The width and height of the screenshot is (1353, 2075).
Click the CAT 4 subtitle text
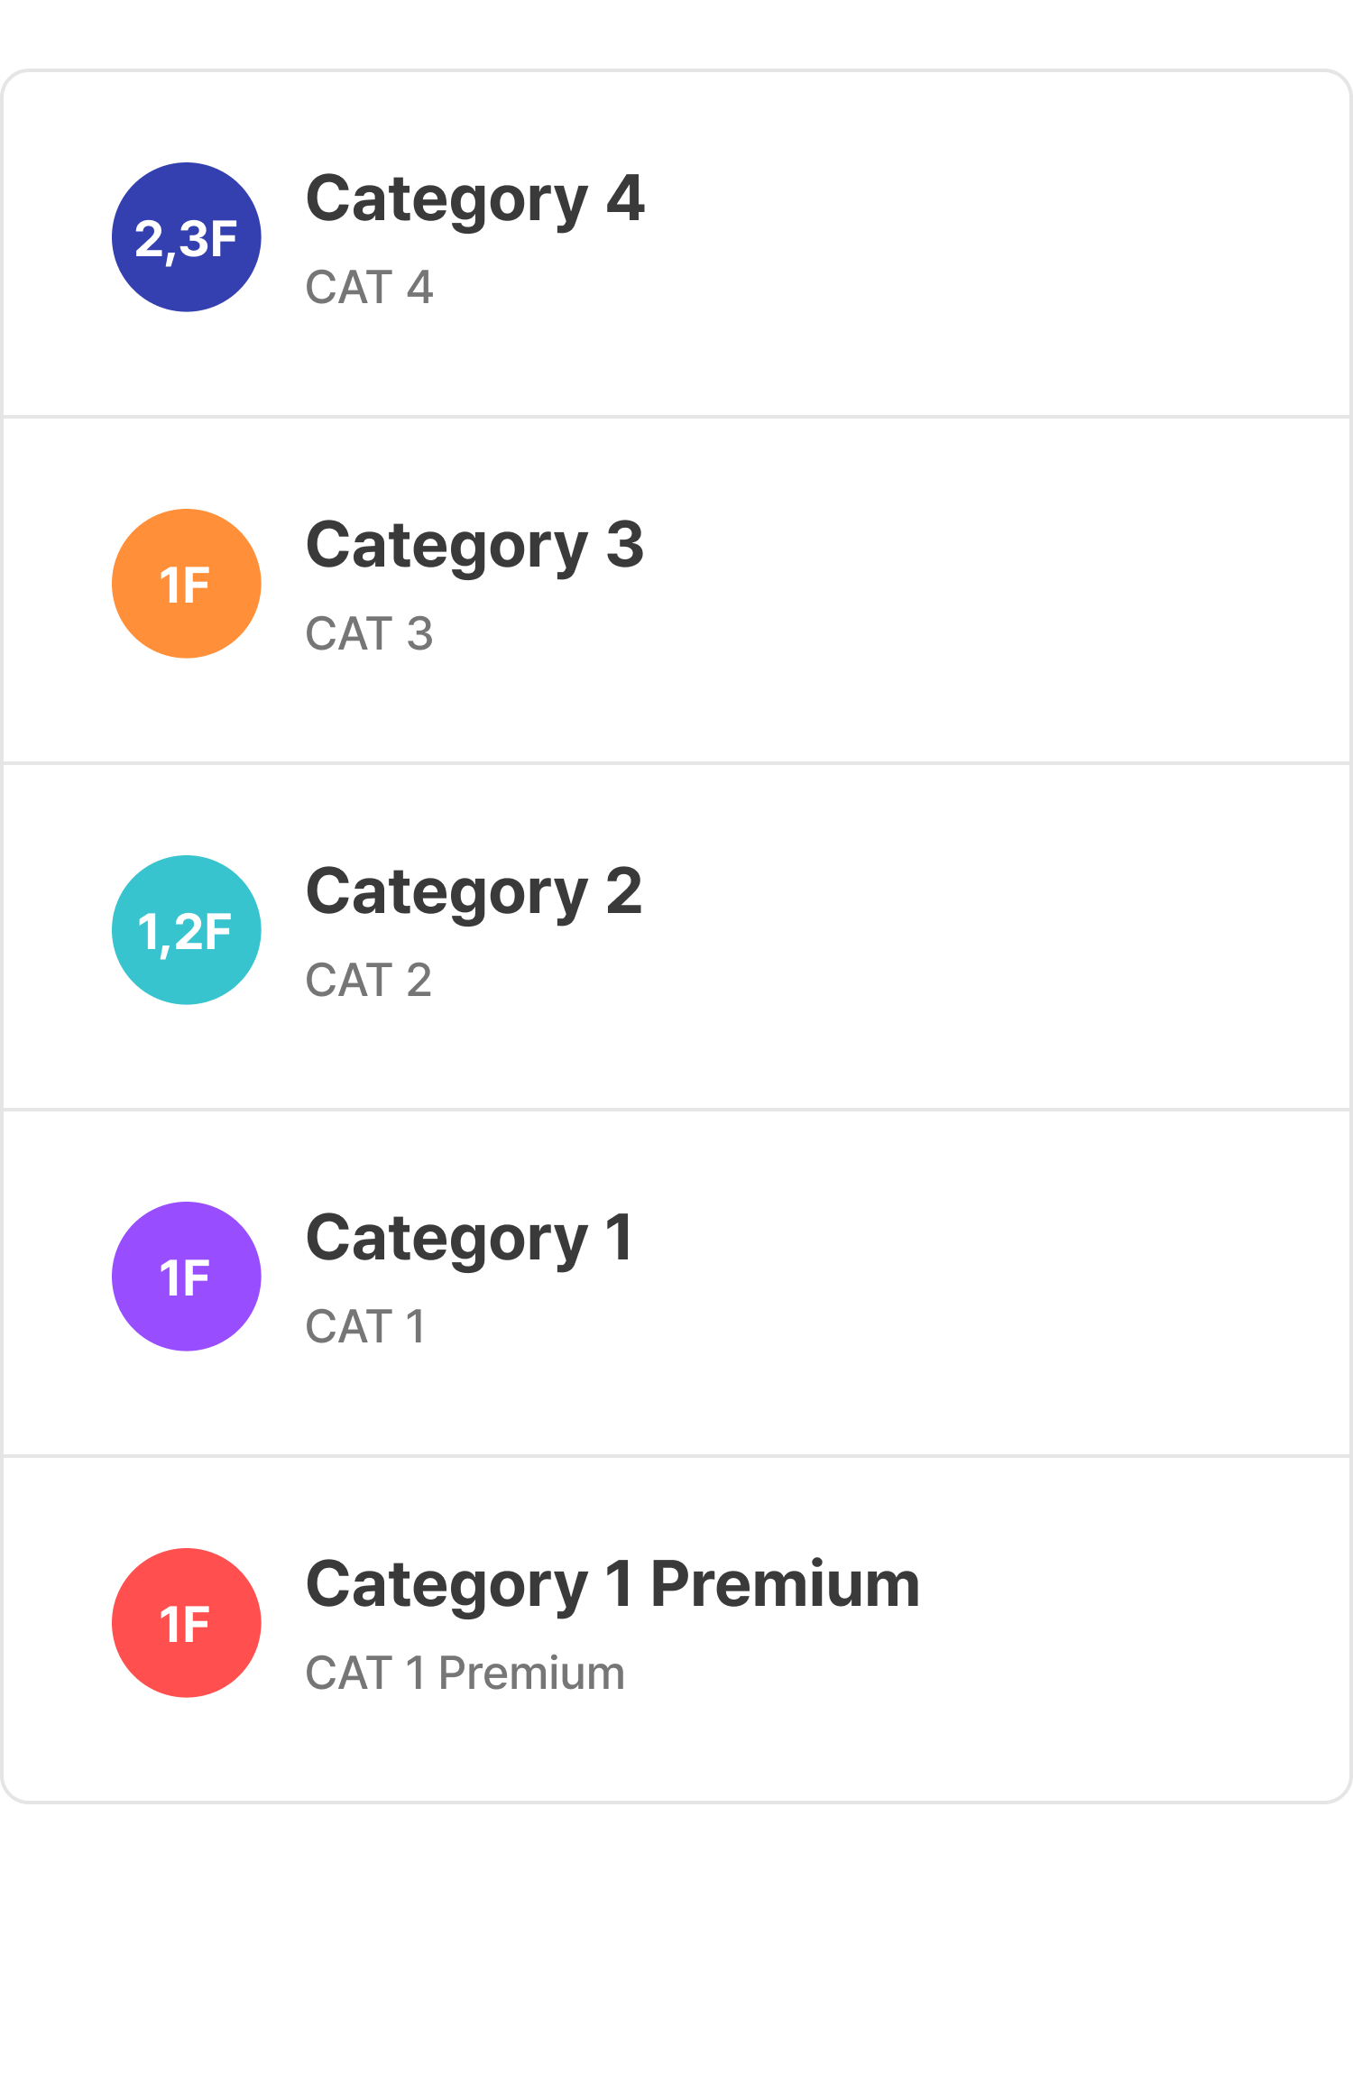point(369,288)
